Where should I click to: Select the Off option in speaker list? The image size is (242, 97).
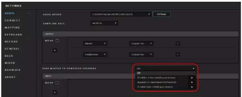[166, 73]
